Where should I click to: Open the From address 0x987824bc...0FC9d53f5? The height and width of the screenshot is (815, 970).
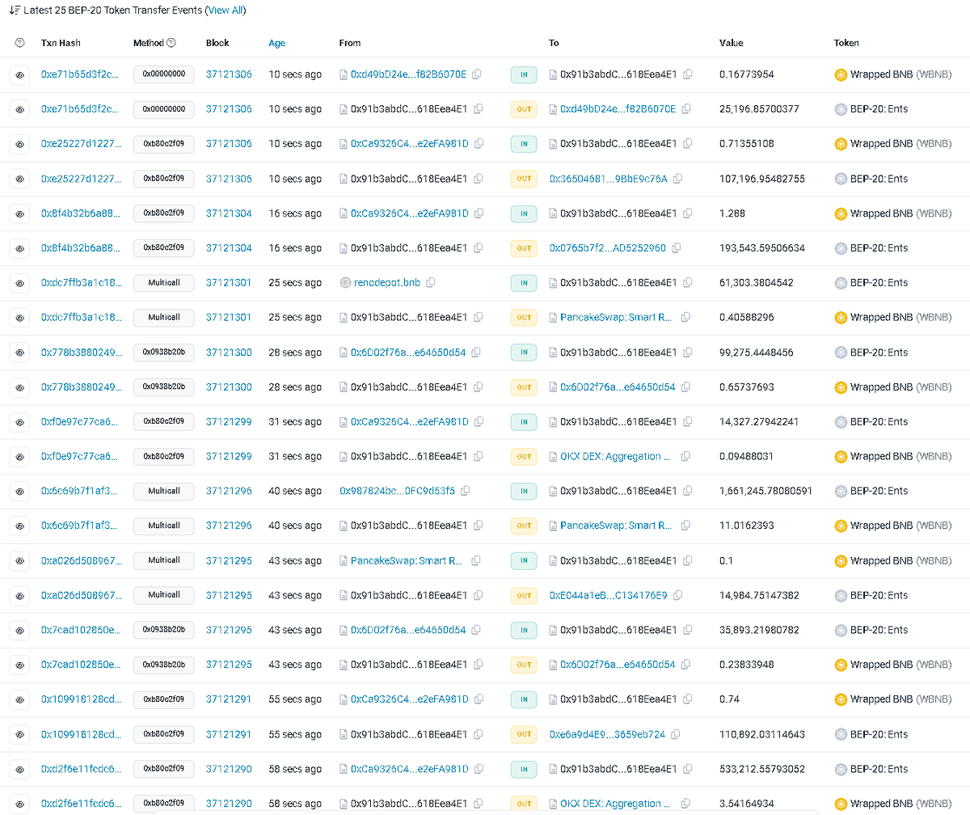pyautogui.click(x=398, y=491)
